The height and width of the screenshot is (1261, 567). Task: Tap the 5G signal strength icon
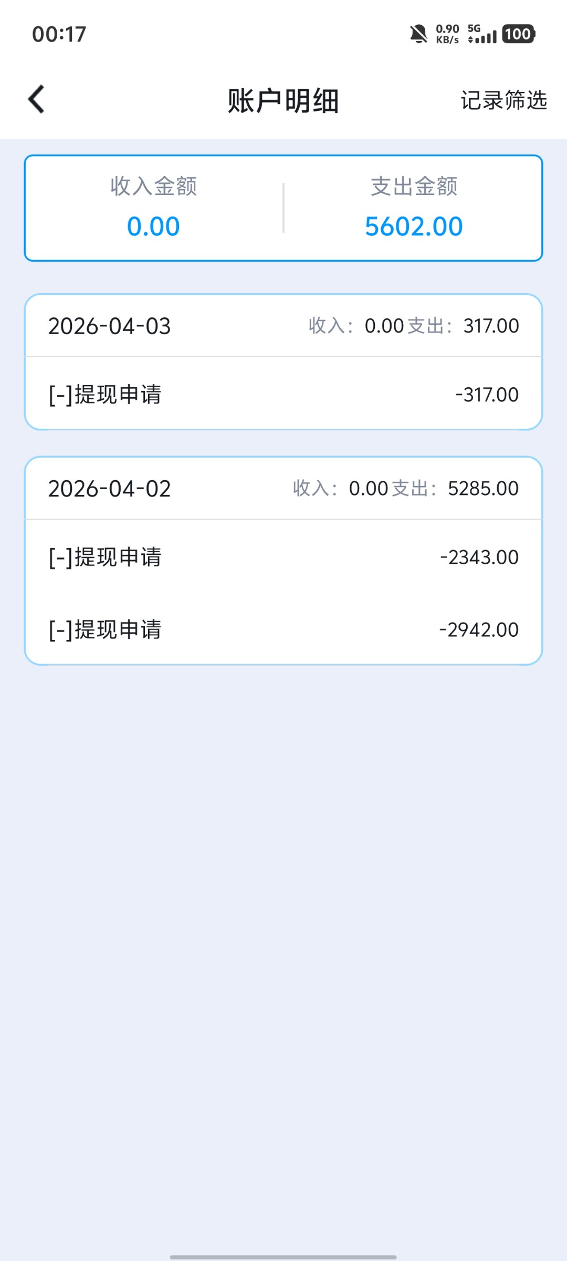481,34
